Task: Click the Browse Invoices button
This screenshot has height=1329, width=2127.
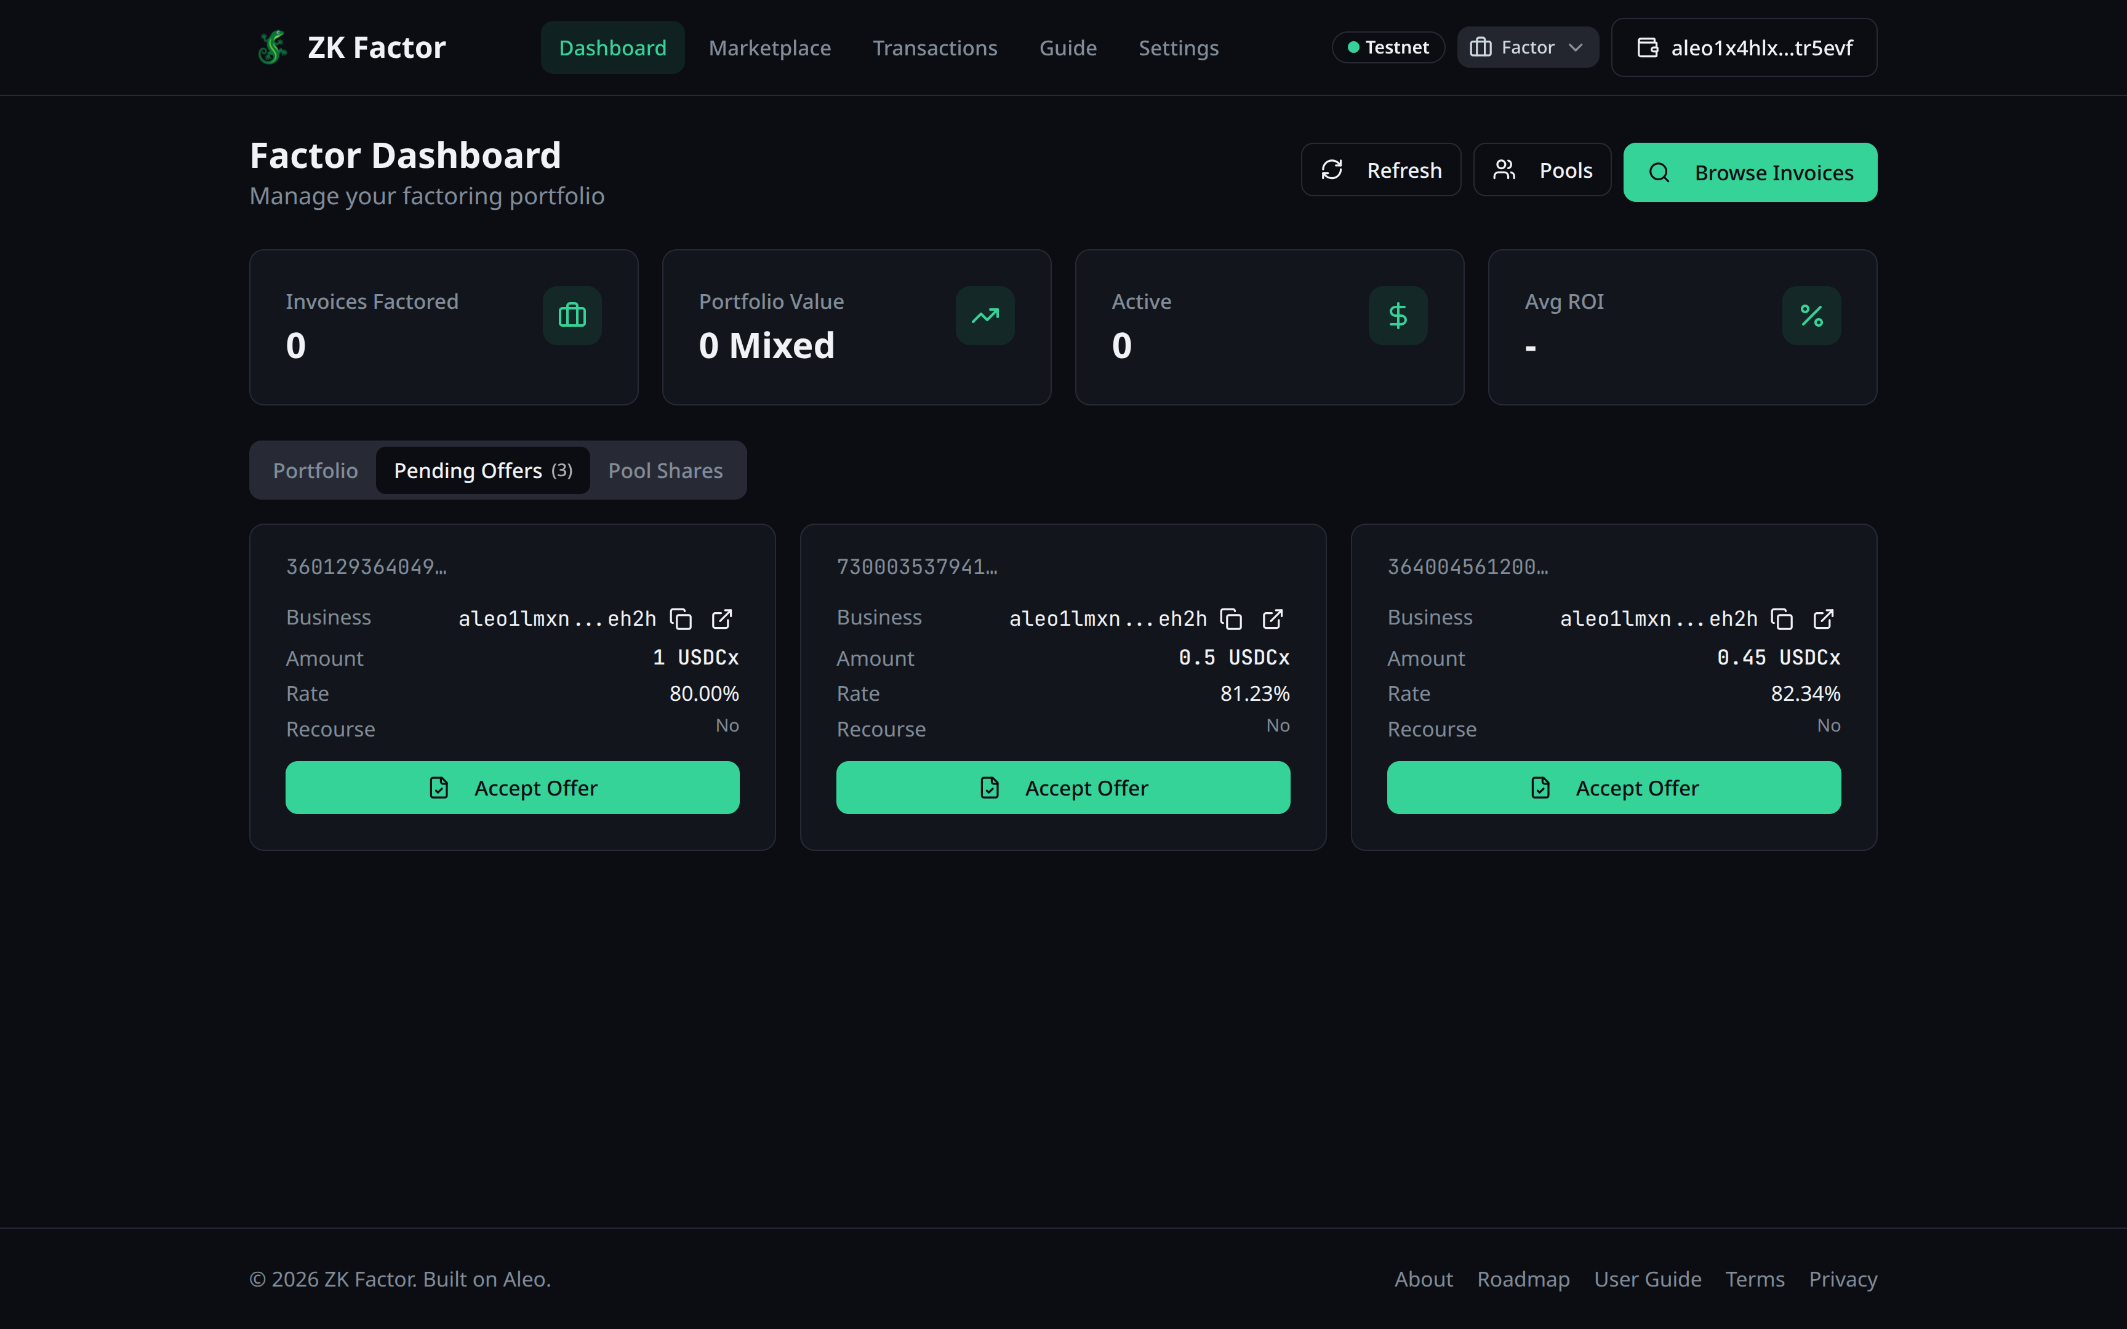Action: (x=1749, y=172)
